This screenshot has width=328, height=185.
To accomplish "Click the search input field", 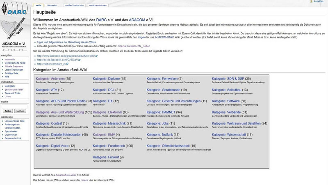I will (14, 107).
